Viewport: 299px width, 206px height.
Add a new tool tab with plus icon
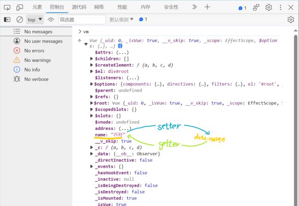point(207,7)
